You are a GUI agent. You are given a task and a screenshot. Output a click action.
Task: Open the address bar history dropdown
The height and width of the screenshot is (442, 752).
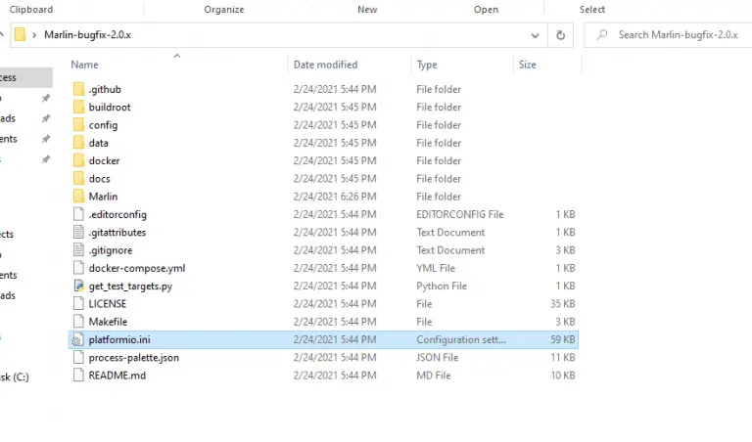(536, 34)
